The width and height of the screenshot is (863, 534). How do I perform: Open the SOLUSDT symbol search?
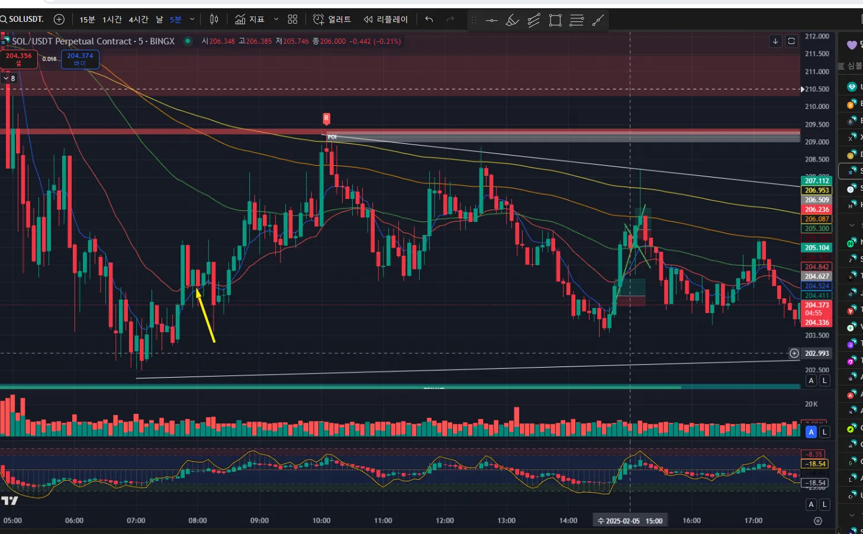(22, 19)
